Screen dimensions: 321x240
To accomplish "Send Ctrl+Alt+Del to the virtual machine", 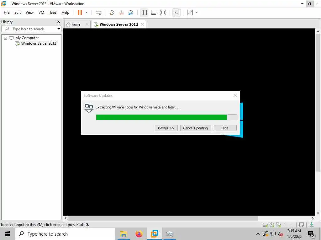I will click(98, 12).
